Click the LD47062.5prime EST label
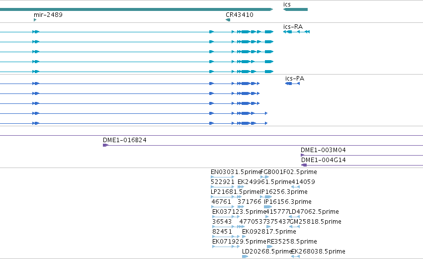This screenshot has width=423, height=259. [314, 212]
